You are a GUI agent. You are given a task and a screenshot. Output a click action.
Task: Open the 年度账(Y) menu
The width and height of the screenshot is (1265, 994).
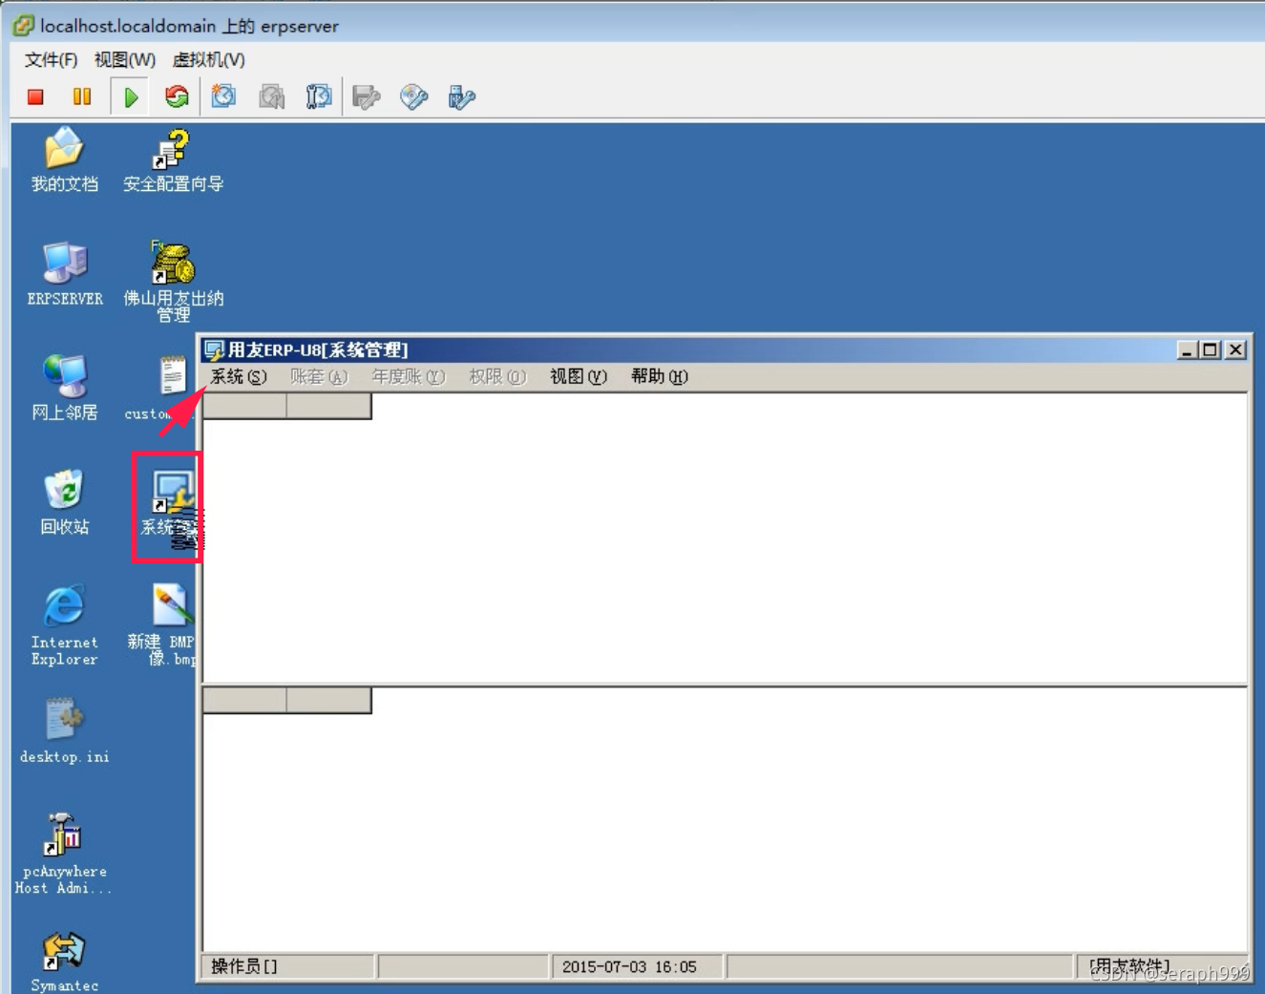tap(409, 376)
